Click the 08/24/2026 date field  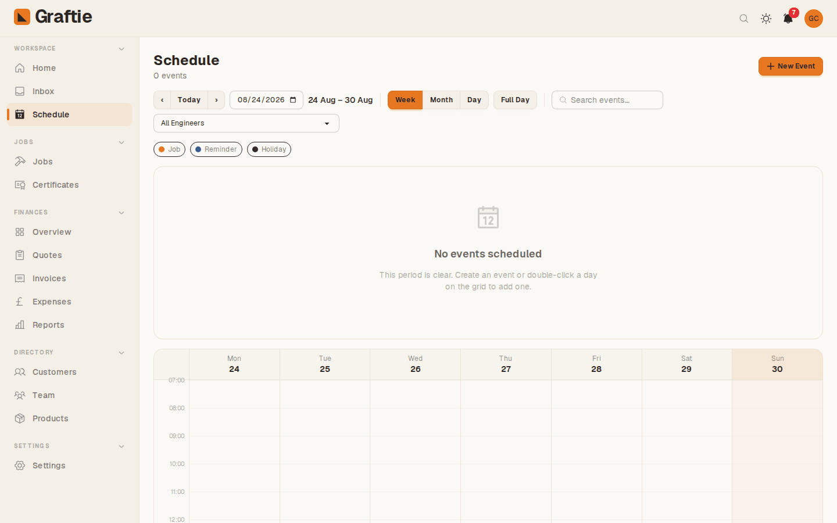[x=266, y=100]
